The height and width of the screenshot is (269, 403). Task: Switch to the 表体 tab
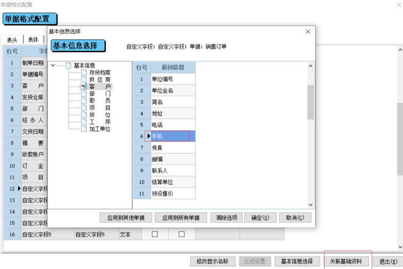33,39
